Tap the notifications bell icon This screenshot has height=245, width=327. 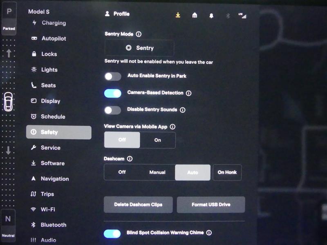coord(211,16)
